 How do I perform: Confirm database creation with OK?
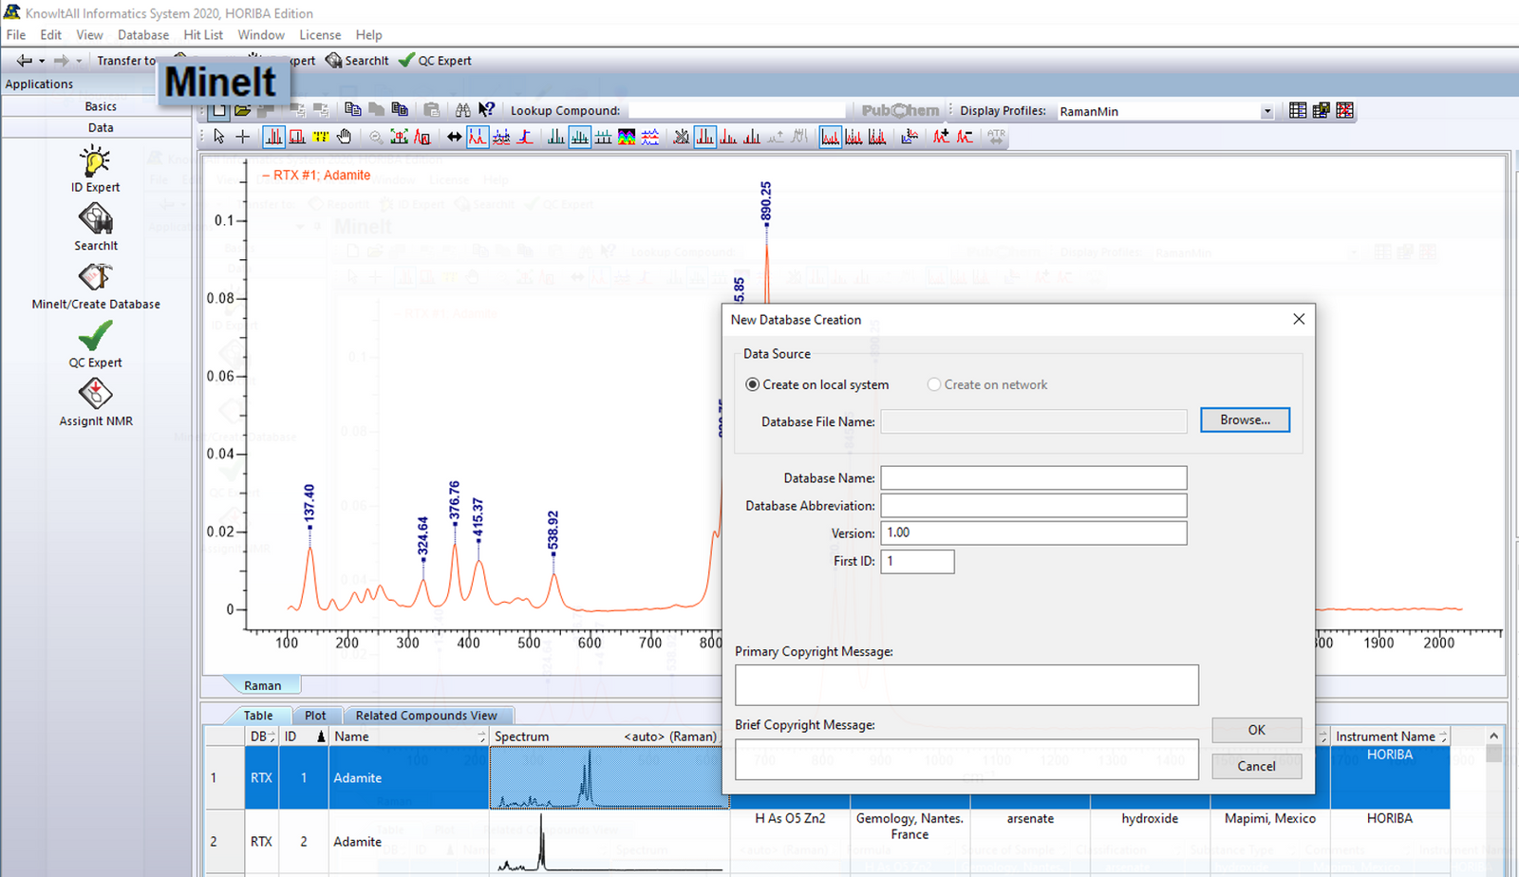1256,730
